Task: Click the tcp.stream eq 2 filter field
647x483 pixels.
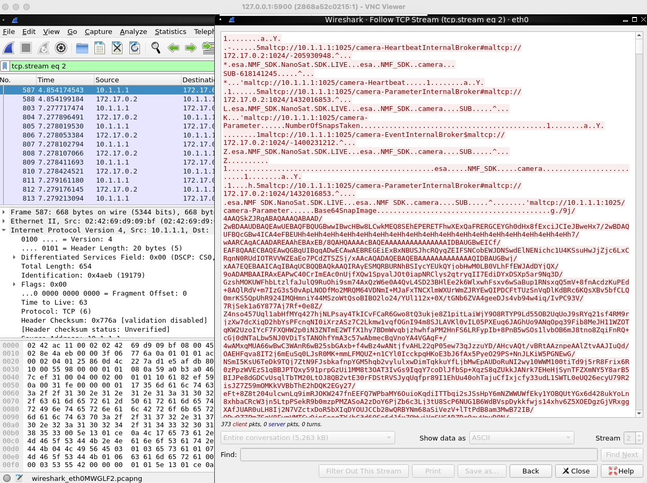Action: pos(111,66)
